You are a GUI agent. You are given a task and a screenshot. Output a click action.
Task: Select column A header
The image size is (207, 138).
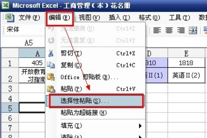(x=32, y=53)
